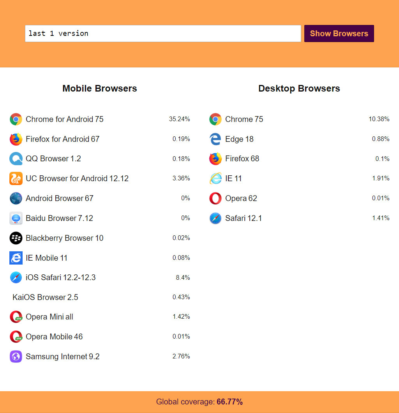Image resolution: width=399 pixels, height=413 pixels.
Task: Click the 1.91% IE 11 percentage
Action: (381, 178)
